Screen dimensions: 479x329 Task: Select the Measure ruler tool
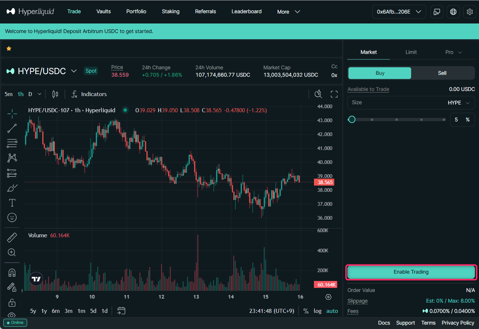coord(12,237)
